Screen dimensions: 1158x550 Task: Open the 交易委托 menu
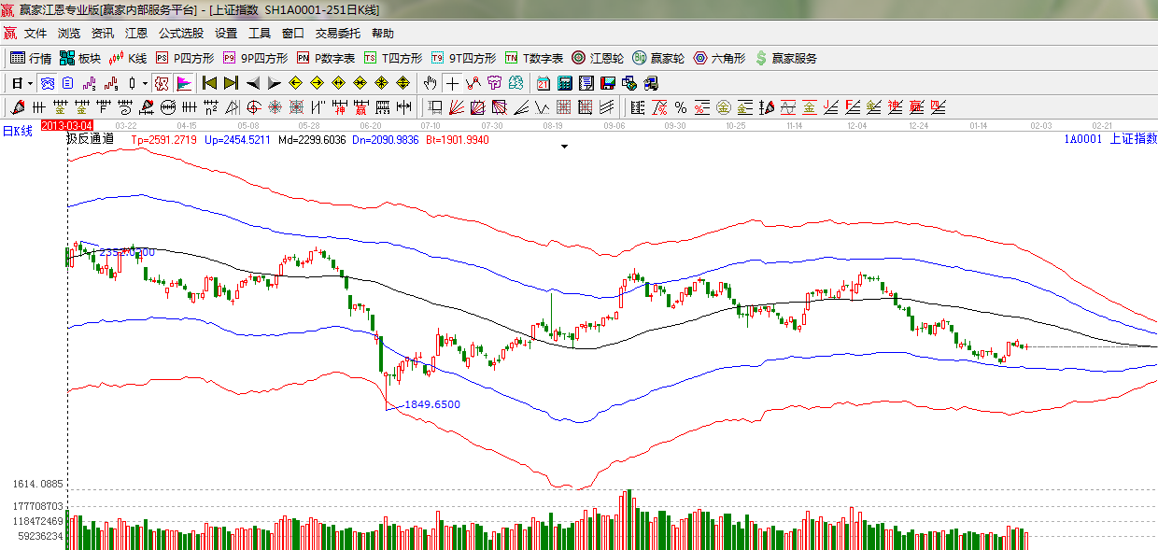[x=337, y=33]
